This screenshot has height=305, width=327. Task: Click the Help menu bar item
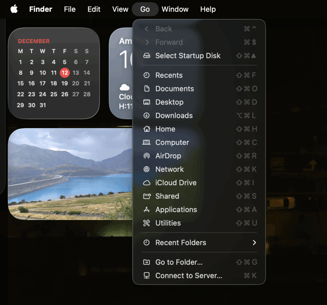pos(208,9)
